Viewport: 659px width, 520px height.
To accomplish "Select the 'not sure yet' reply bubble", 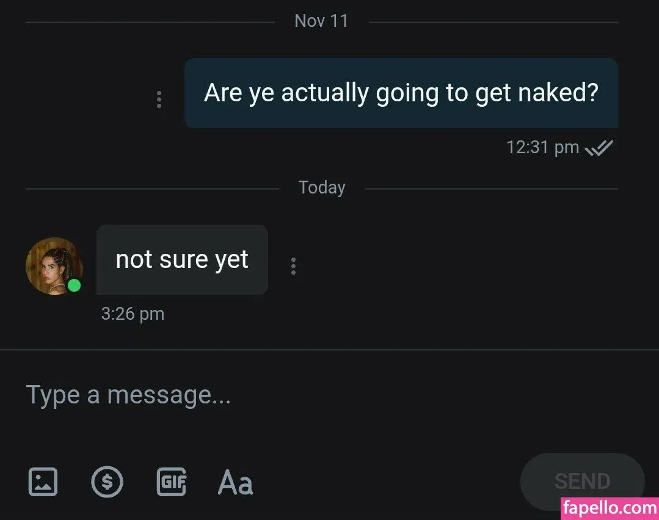I will click(x=183, y=259).
